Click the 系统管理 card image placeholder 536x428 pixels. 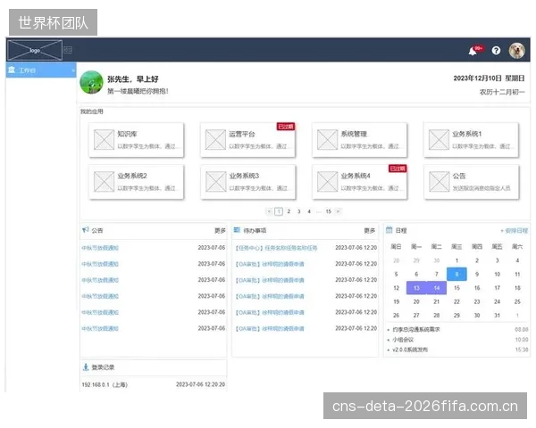328,140
